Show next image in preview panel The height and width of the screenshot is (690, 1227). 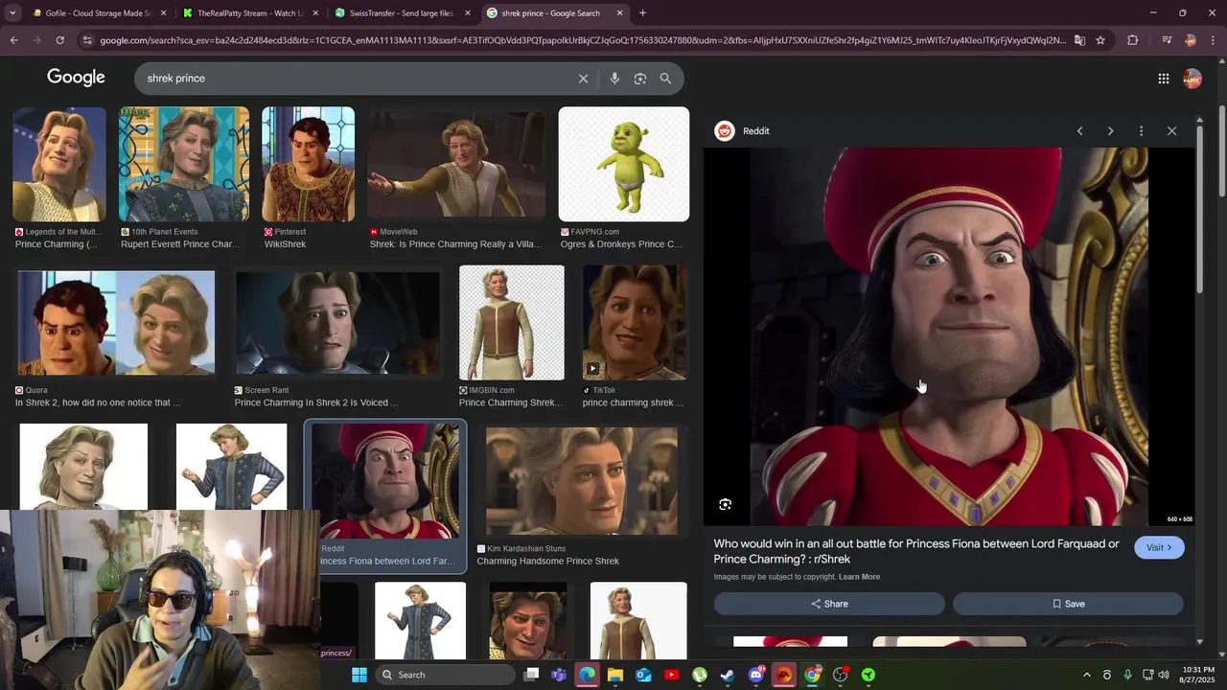point(1110,131)
